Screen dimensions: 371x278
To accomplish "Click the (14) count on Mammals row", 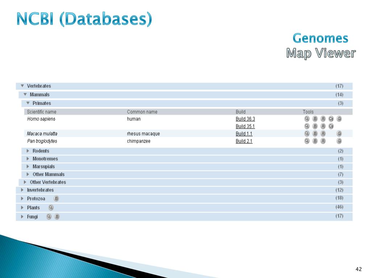I will [339, 94].
